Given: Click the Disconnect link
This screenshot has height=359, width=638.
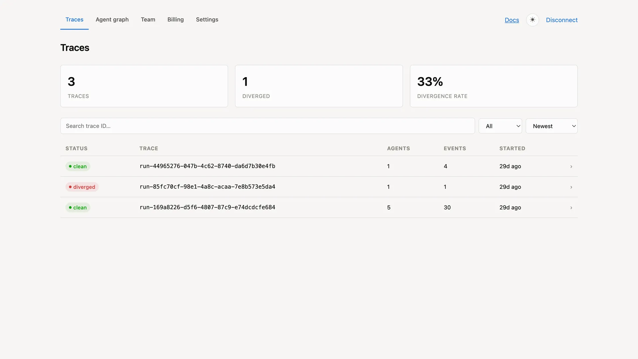Looking at the screenshot, I should point(561,20).
